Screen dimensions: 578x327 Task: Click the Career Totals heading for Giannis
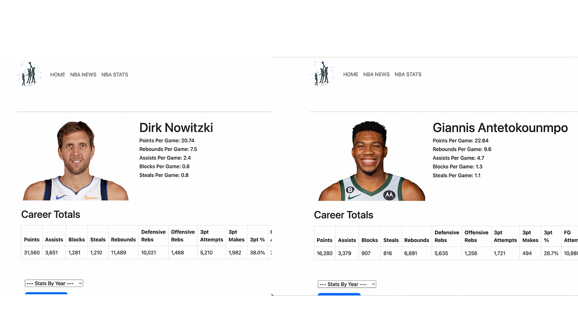click(x=343, y=215)
